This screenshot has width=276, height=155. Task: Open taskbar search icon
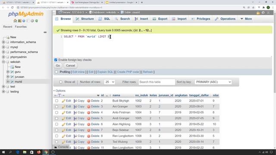click(x=10, y=152)
